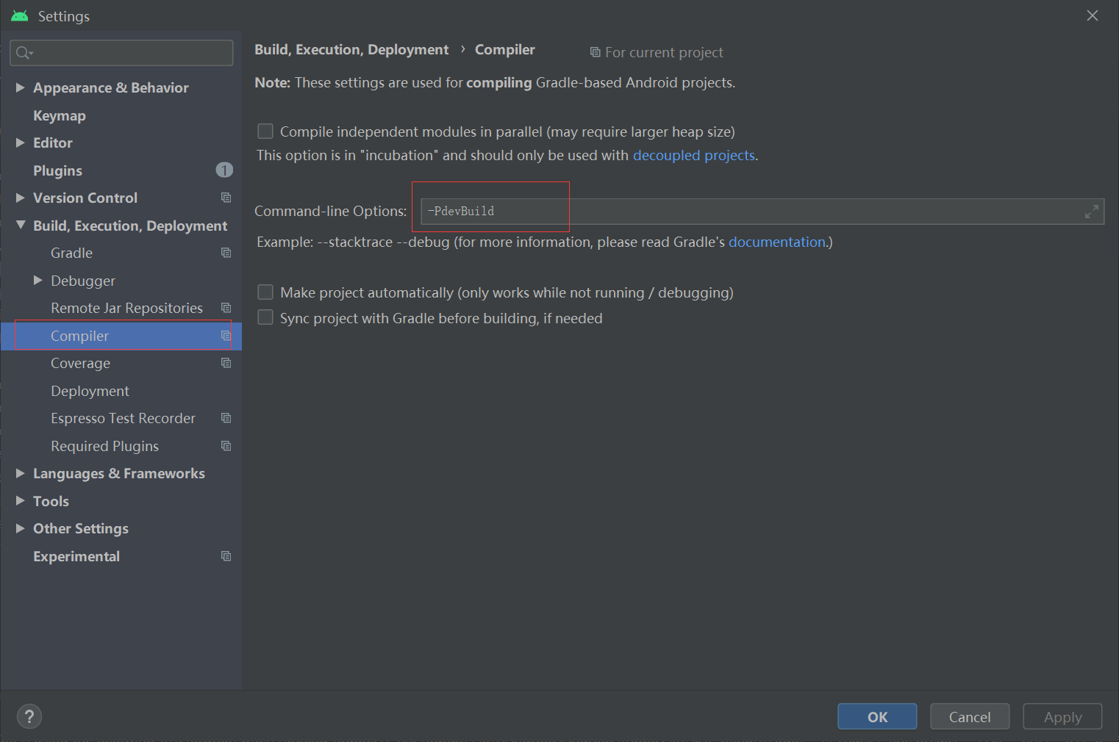Click the project-level icon beside Compiler
Viewport: 1119px width, 742px height.
click(x=226, y=336)
